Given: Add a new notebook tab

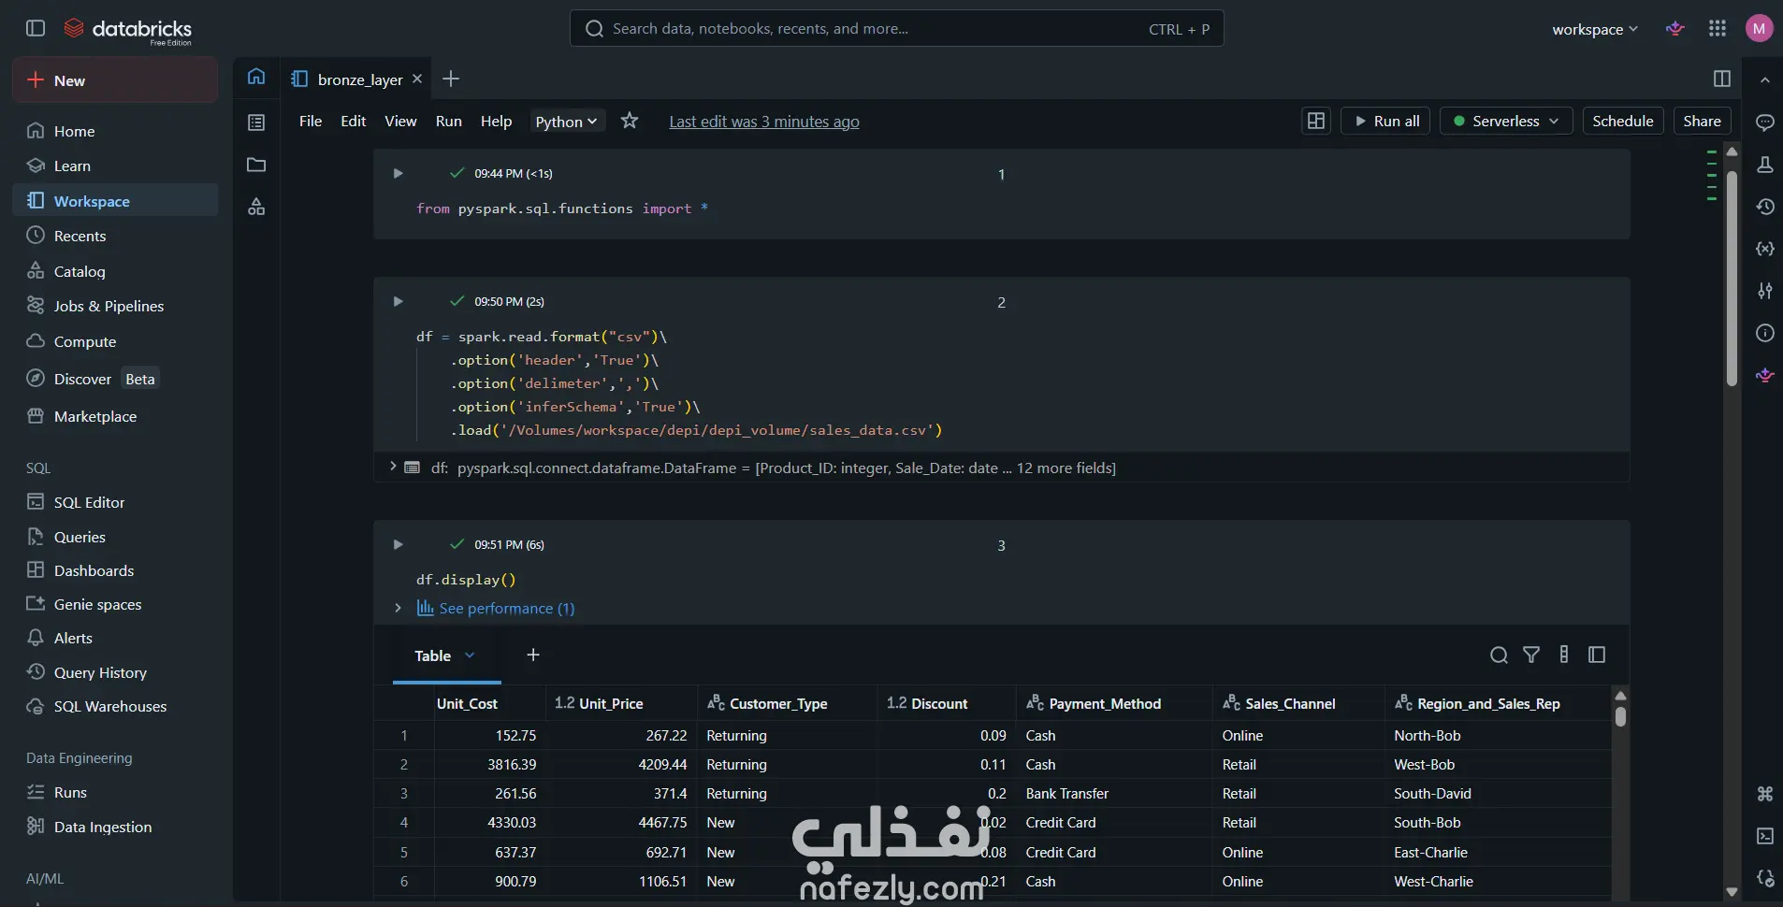Looking at the screenshot, I should 451,79.
